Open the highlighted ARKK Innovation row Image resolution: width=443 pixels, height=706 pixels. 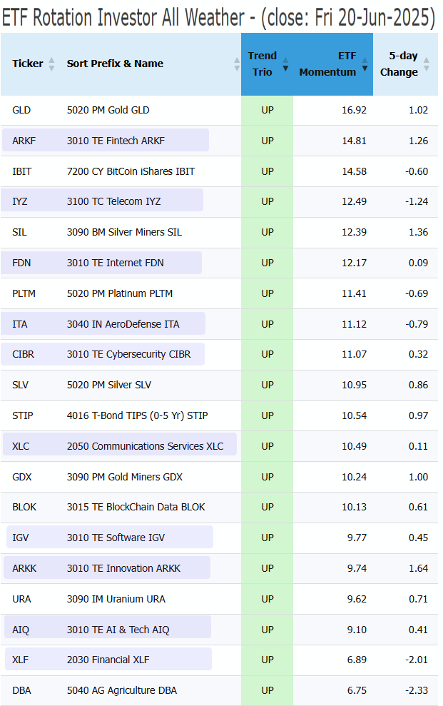click(106, 568)
